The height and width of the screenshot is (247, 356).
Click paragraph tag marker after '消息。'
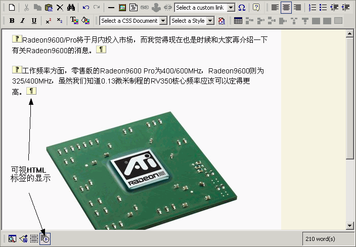click(x=101, y=49)
